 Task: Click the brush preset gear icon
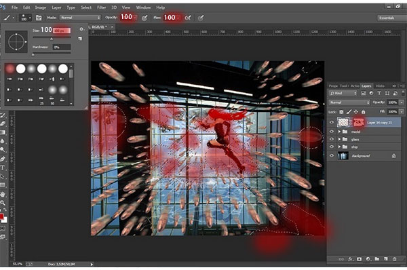81,29
